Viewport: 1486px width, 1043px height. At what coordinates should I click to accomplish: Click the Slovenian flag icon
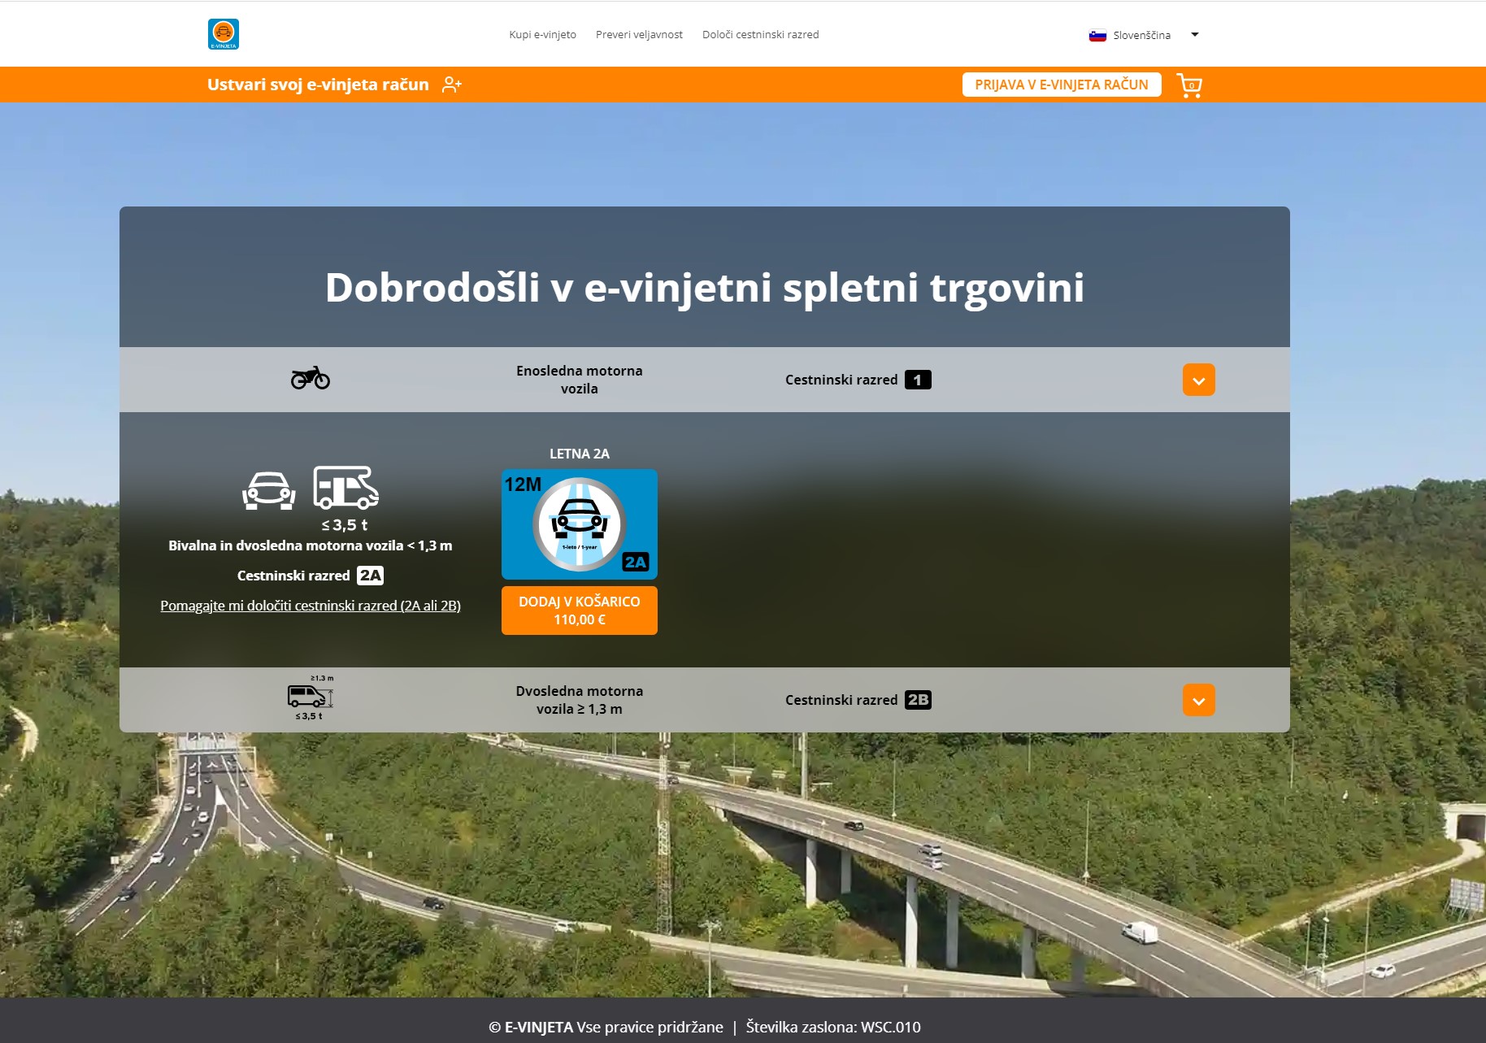tap(1097, 35)
